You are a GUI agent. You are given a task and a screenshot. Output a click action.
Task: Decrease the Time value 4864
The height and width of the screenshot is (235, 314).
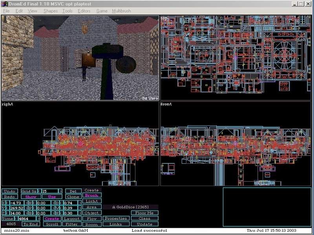pos(16,219)
